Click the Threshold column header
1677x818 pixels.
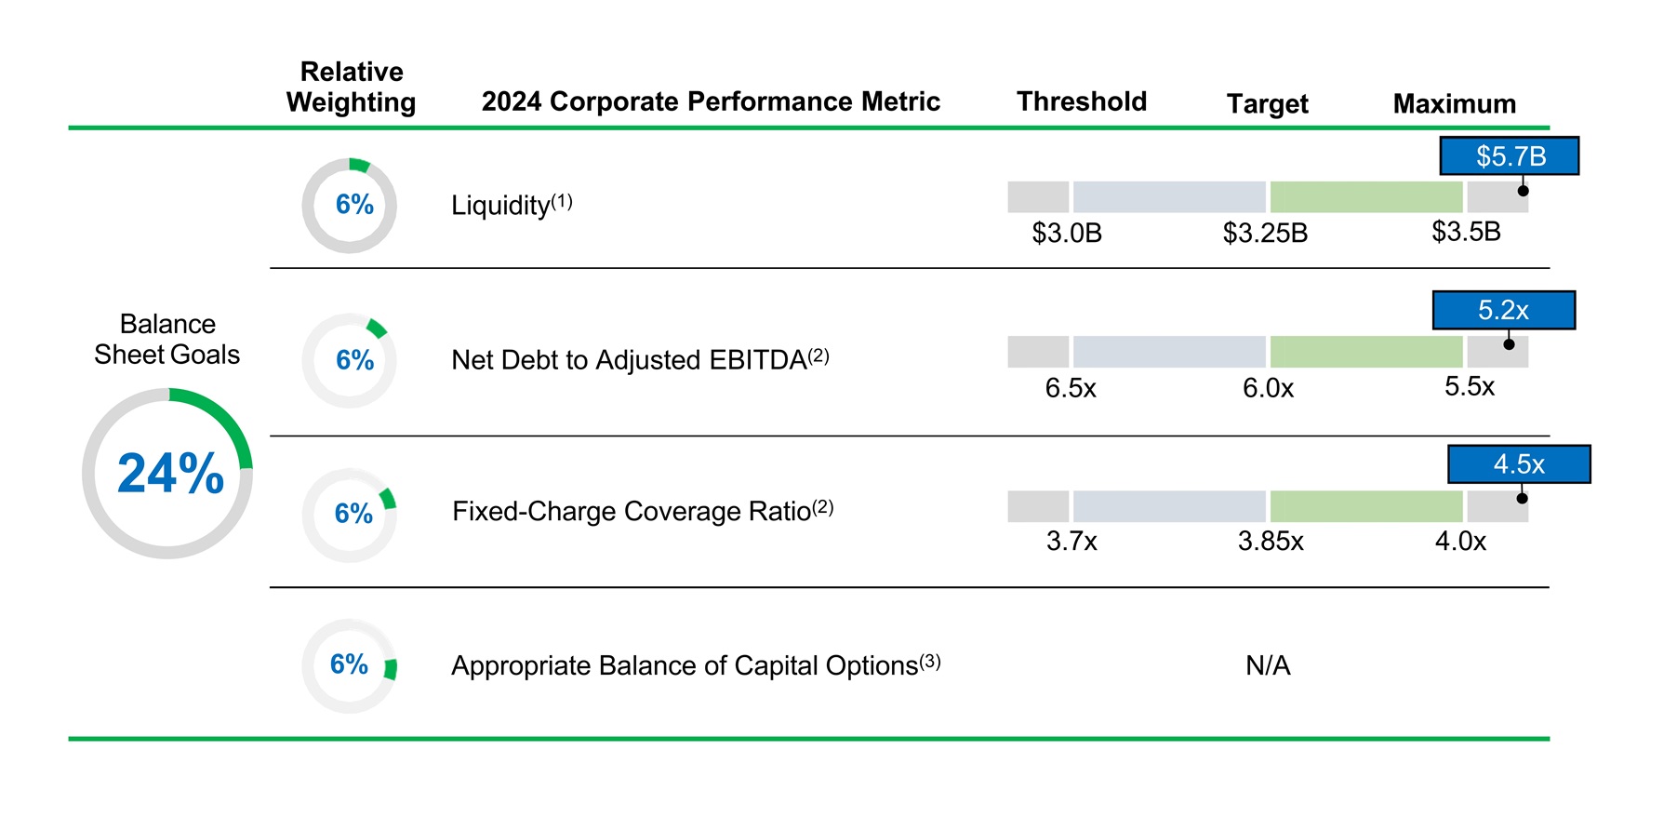[1081, 101]
